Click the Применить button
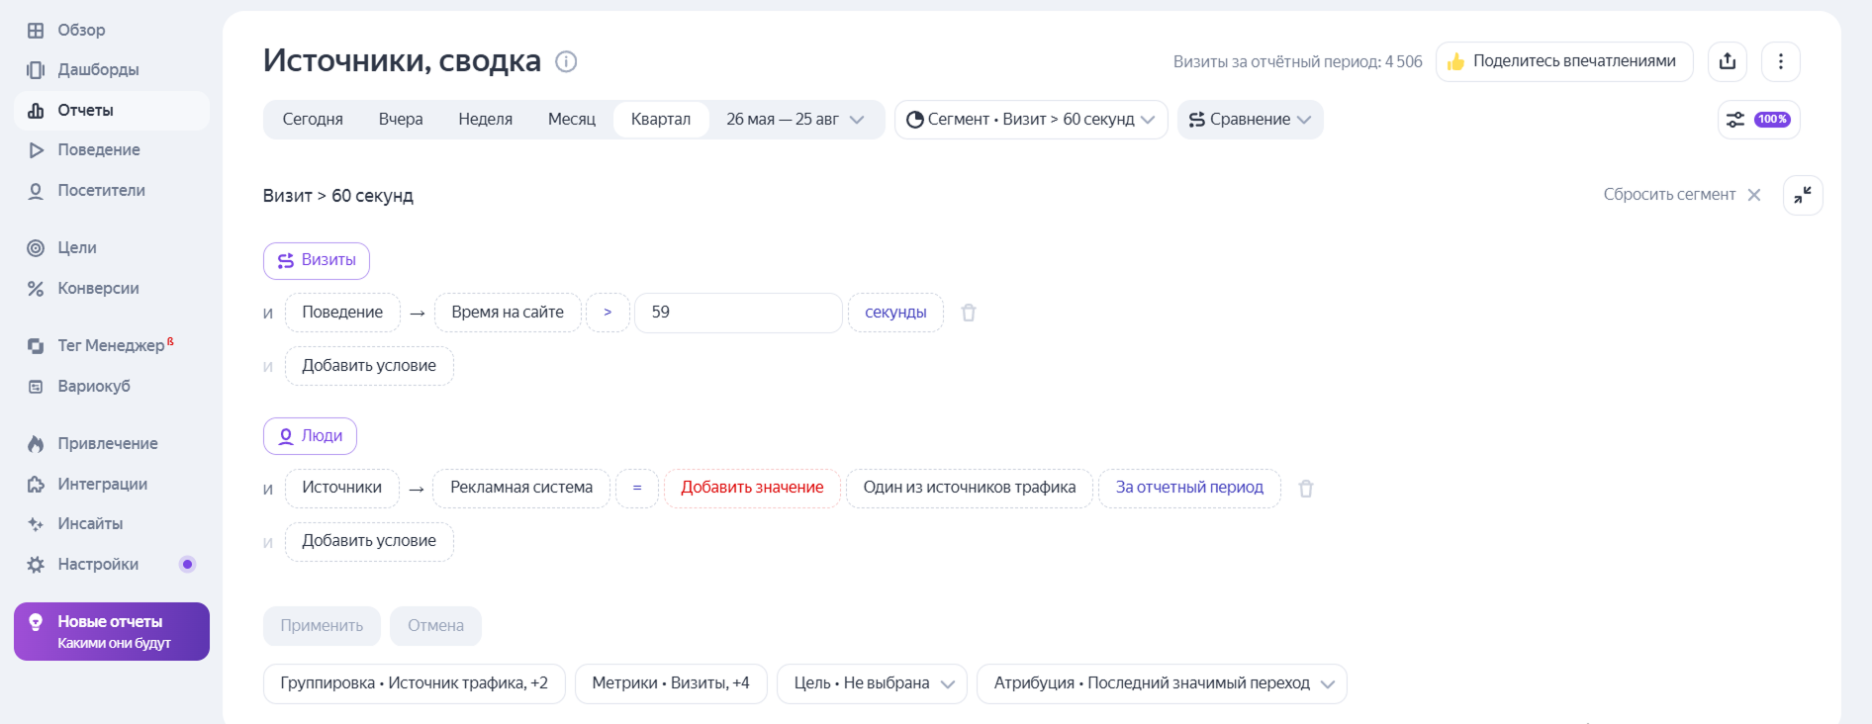1872x724 pixels. 322,626
